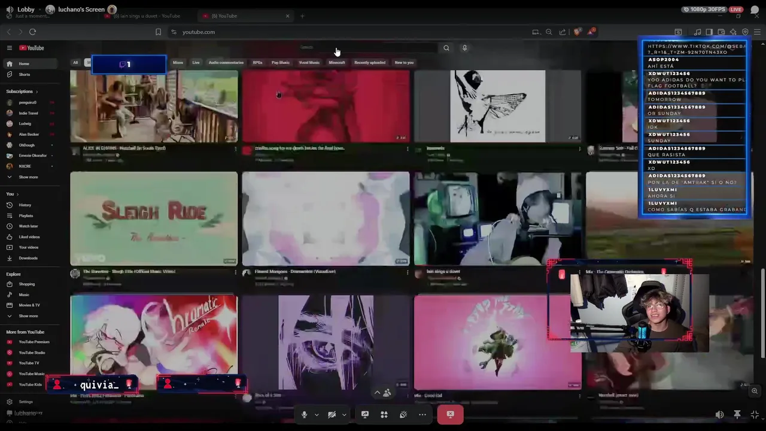Viewport: 766px width, 431px height.
Task: Click the zoom magnifier near stream corner
Action: 755,391
